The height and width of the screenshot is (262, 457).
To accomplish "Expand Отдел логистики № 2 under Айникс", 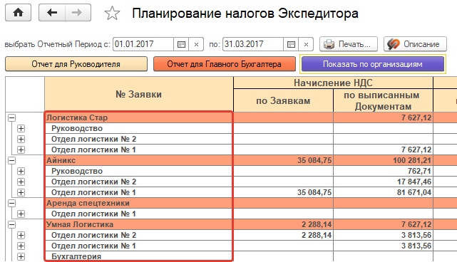I will click(21, 182).
